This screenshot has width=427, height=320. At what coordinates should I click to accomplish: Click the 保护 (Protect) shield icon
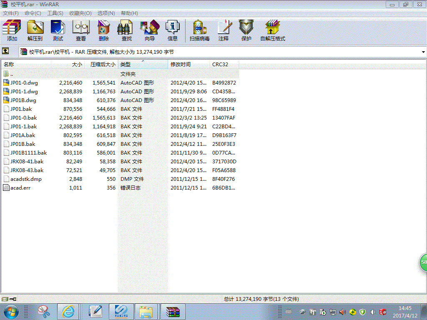tap(246, 30)
